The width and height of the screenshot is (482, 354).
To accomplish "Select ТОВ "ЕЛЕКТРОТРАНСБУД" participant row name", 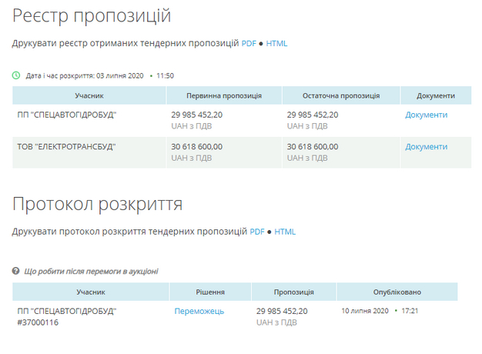I will (x=66, y=147).
